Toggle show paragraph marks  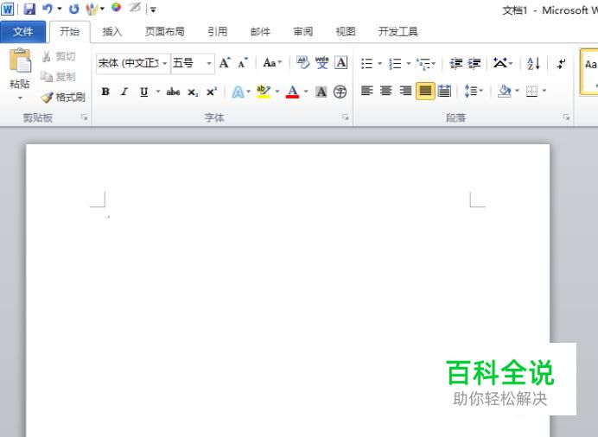(x=561, y=63)
